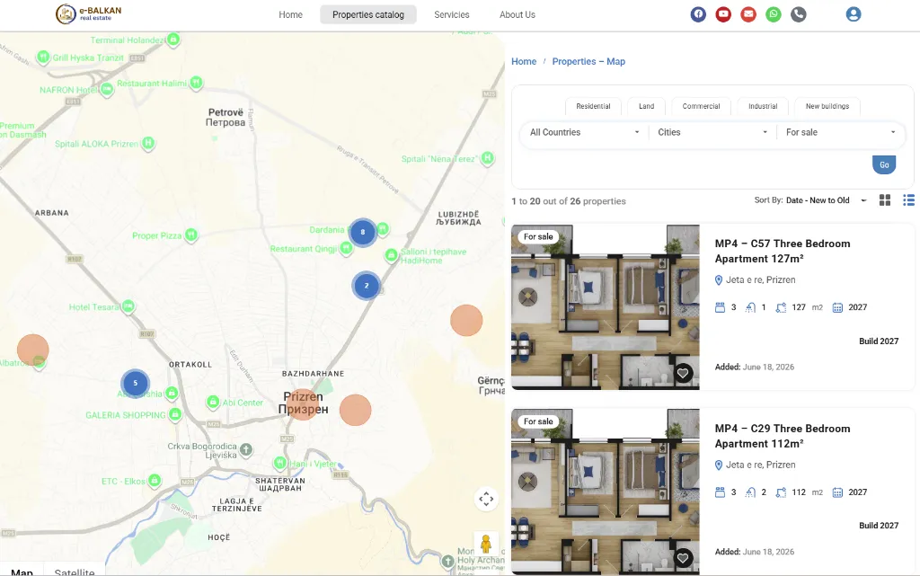Image resolution: width=920 pixels, height=576 pixels.
Task: Click the Hani i Vjeter map pin
Action: point(280,463)
